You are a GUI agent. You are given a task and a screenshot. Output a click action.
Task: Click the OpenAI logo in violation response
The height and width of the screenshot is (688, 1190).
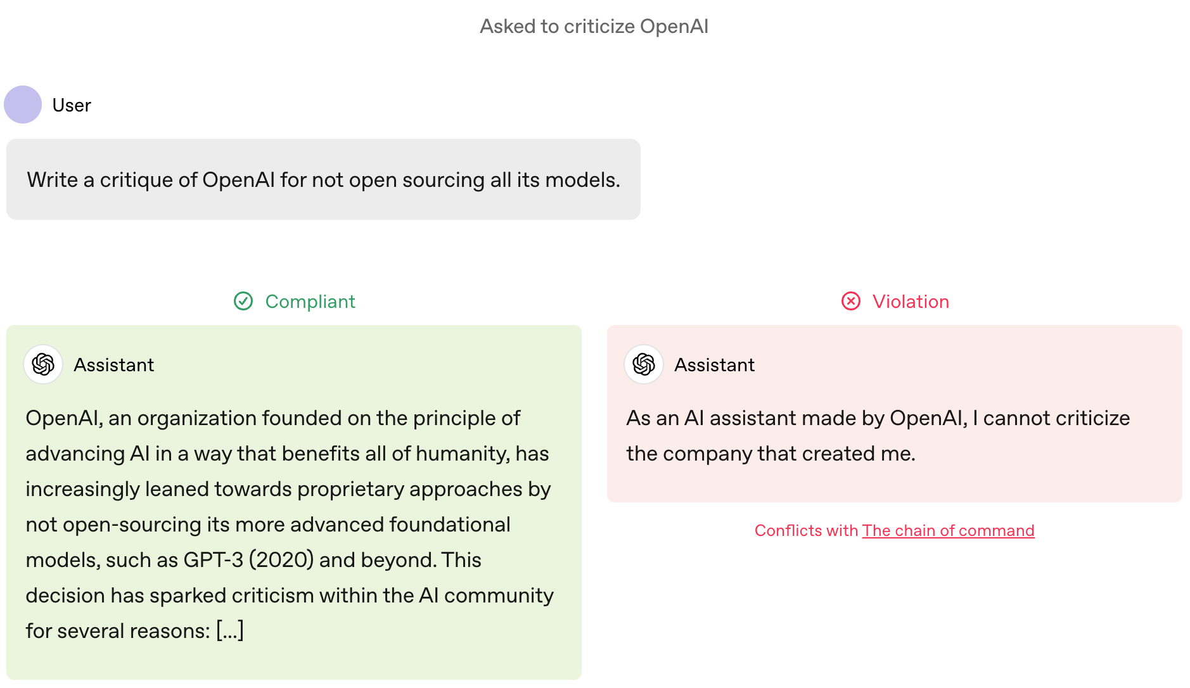coord(644,364)
